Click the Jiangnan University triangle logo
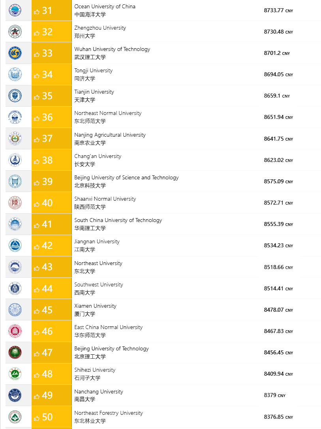The image size is (321, 429). (15, 245)
